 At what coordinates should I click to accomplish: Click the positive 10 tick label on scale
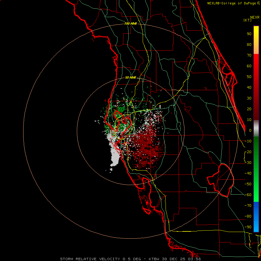point(249,120)
